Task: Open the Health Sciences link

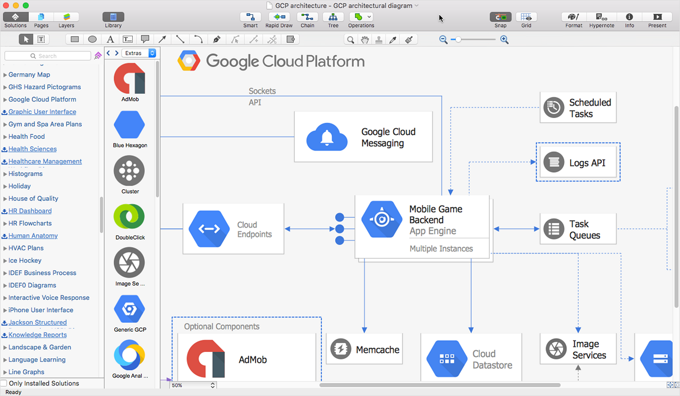Action: (x=32, y=149)
